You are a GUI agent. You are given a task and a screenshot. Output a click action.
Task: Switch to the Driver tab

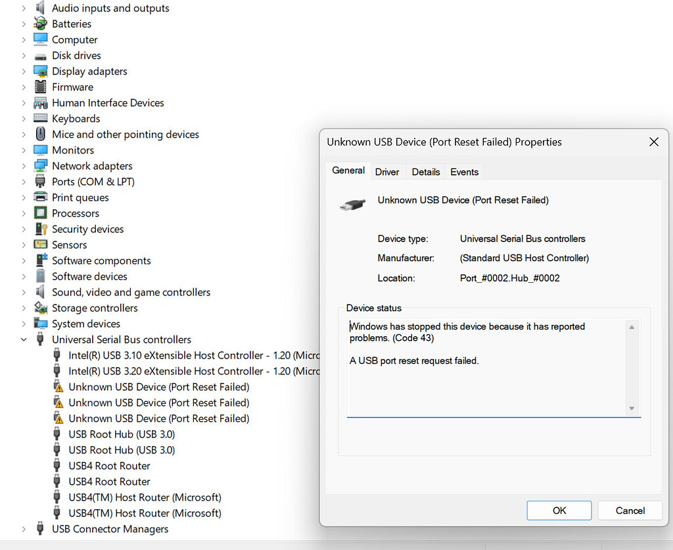click(x=387, y=172)
